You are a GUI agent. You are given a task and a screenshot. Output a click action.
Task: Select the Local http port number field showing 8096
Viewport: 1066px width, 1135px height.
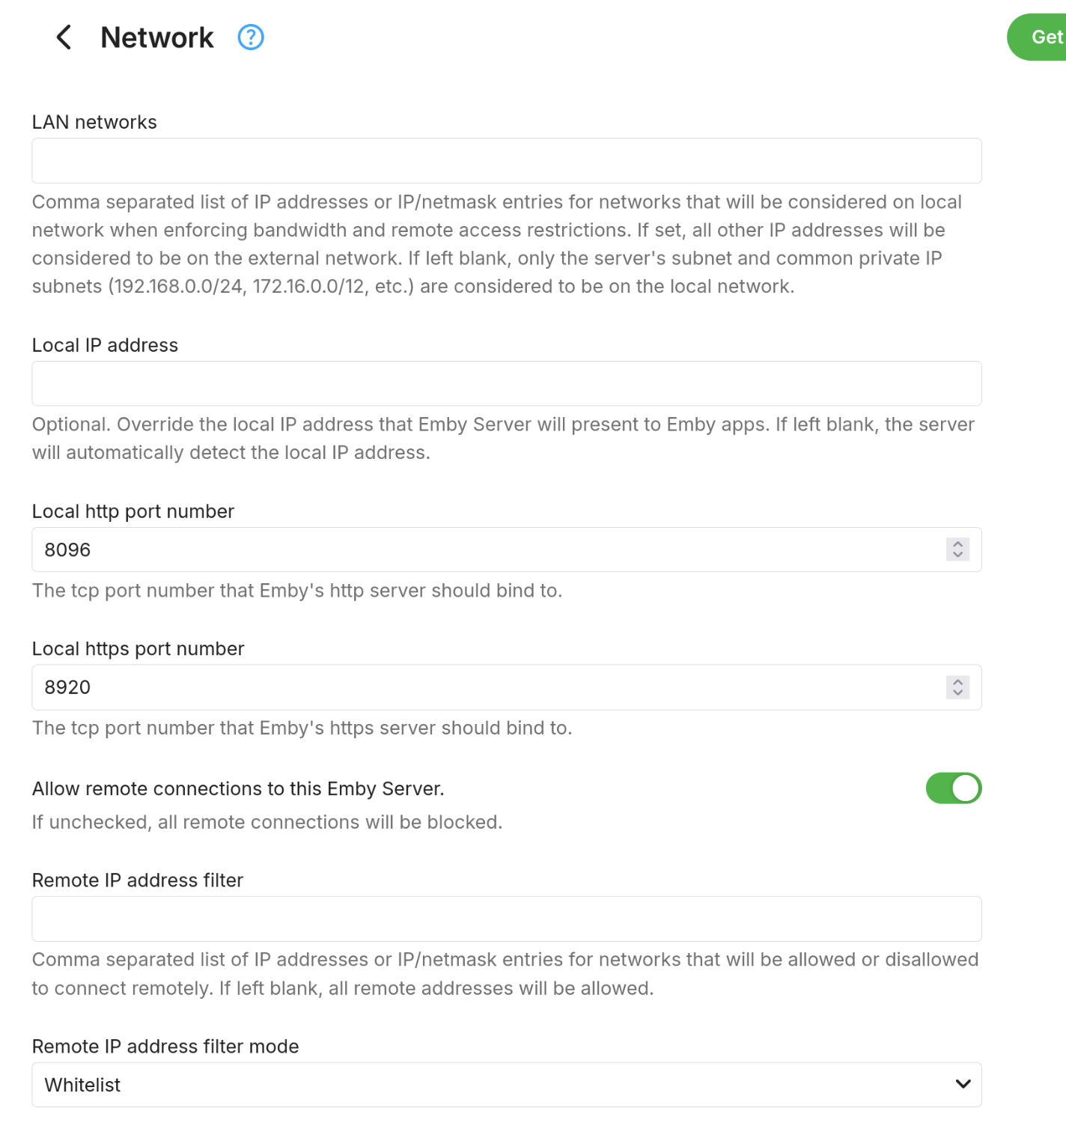coord(507,550)
